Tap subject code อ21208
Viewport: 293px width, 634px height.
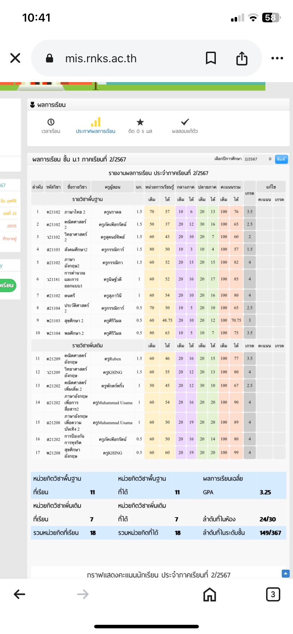click(x=53, y=422)
